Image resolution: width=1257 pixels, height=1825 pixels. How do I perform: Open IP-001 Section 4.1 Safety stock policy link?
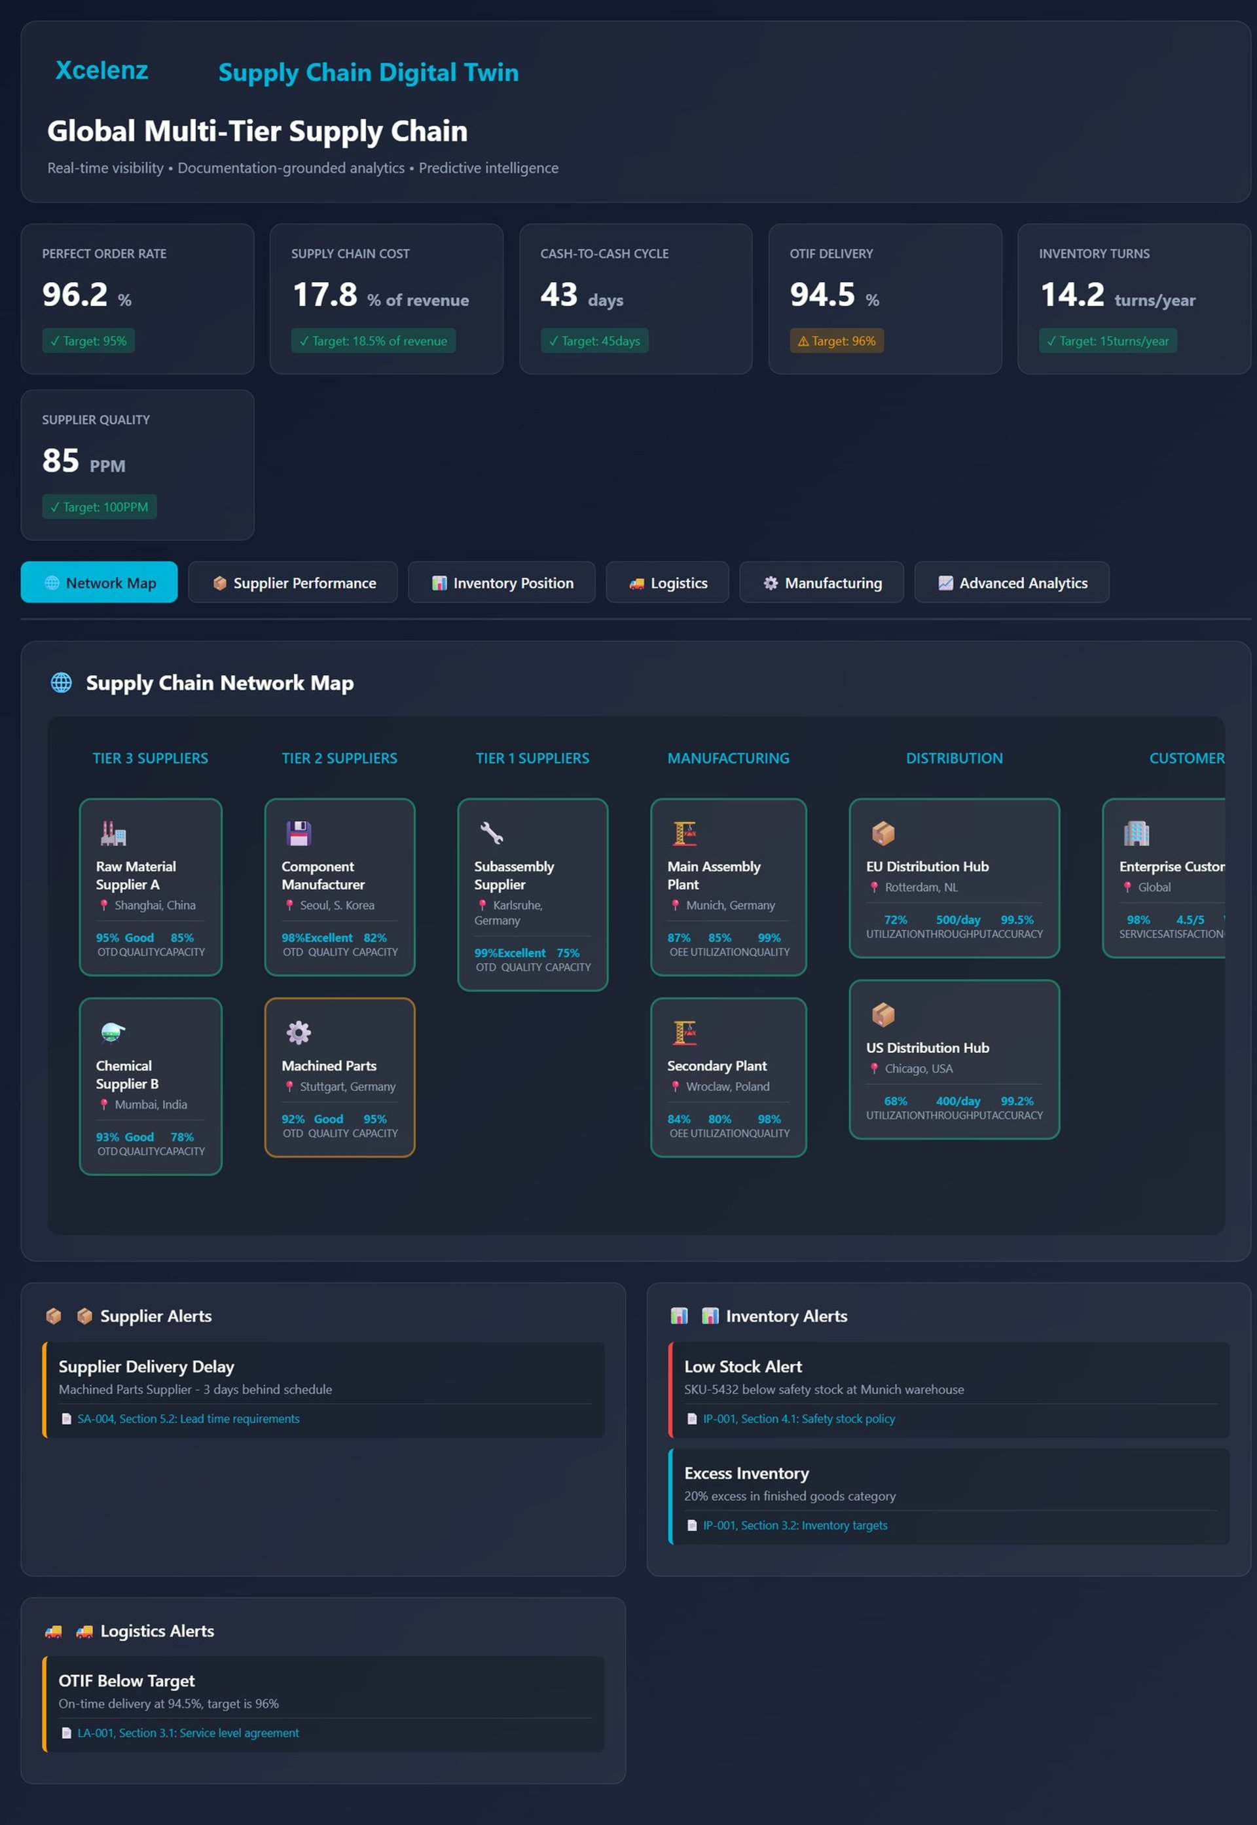(799, 1418)
